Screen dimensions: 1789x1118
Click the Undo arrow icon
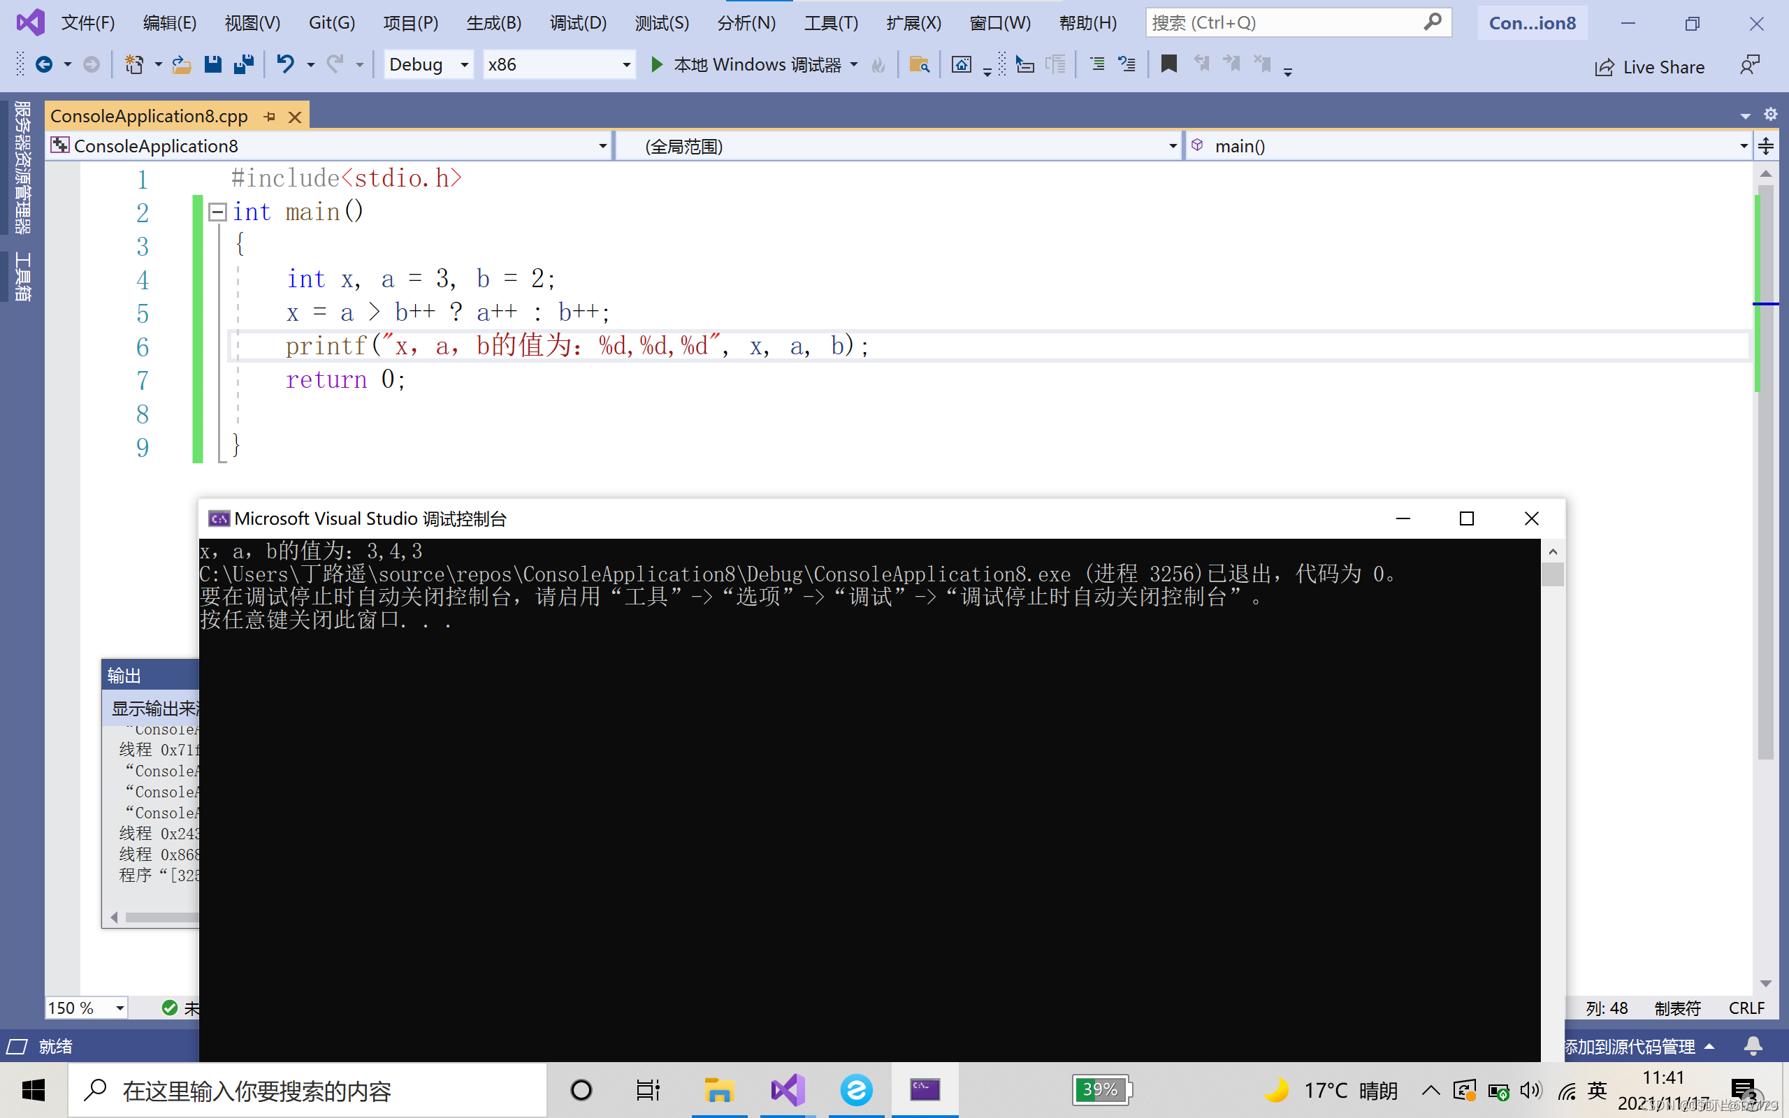pos(285,65)
